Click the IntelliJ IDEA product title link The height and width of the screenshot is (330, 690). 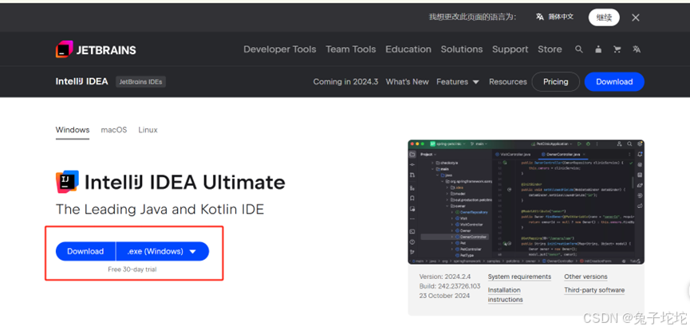[x=82, y=81]
